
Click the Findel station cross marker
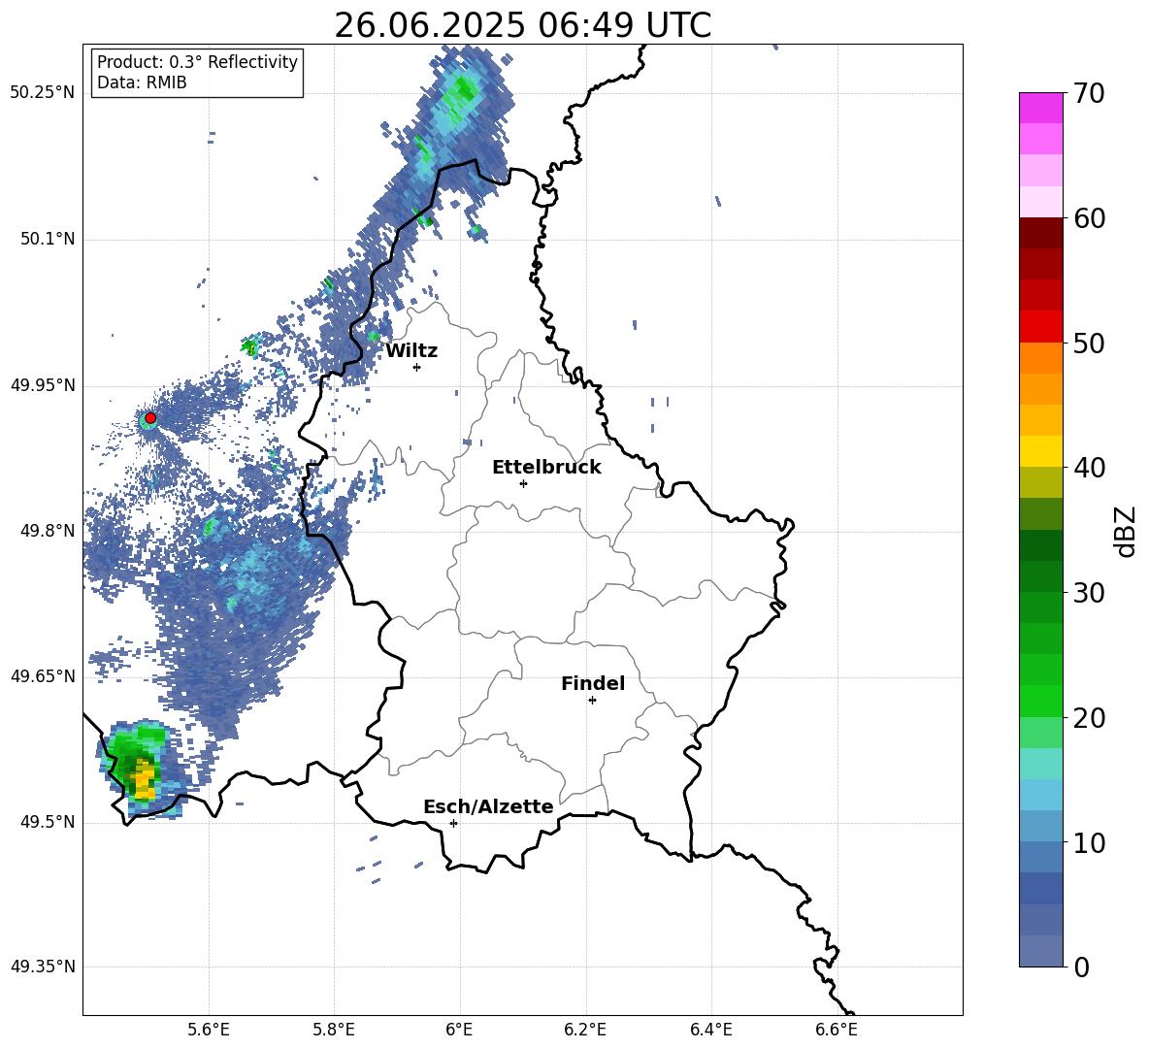[592, 701]
